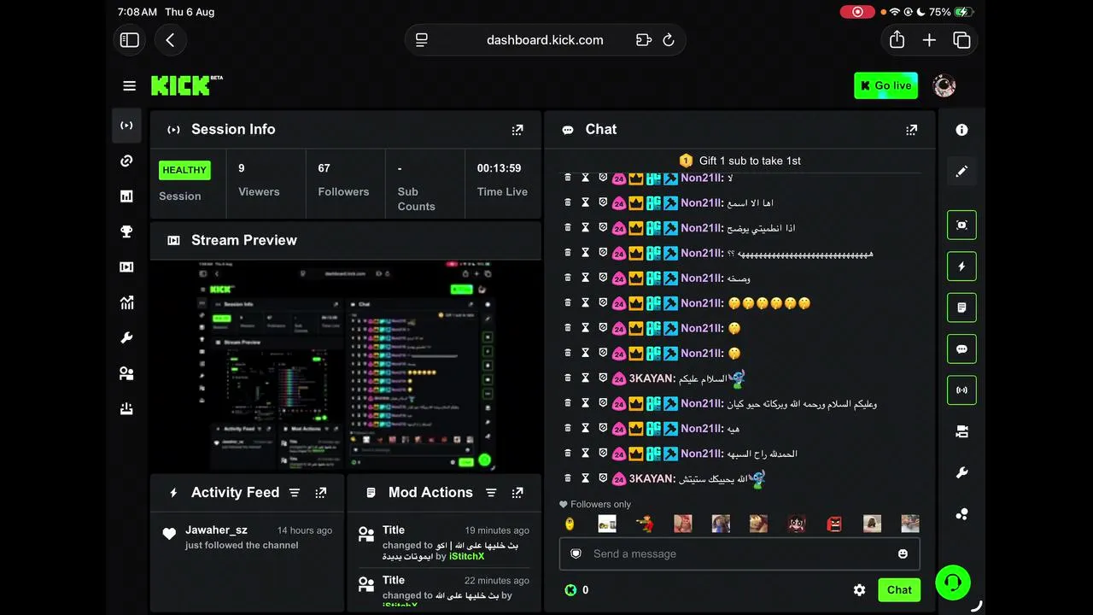Timeout Non21ll on the هيه message
Image resolution: width=1093 pixels, height=615 pixels.
pyautogui.click(x=585, y=428)
